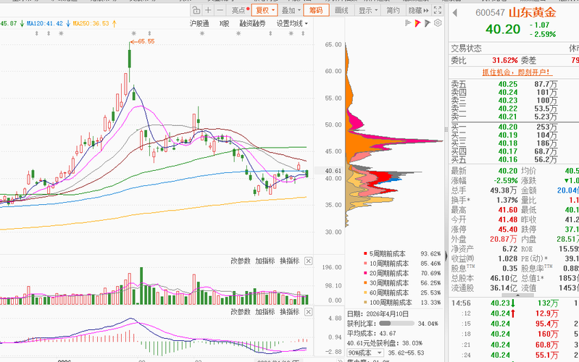579x362 pixels.
Task: Click stock code 600547
Action: [x=490, y=13]
